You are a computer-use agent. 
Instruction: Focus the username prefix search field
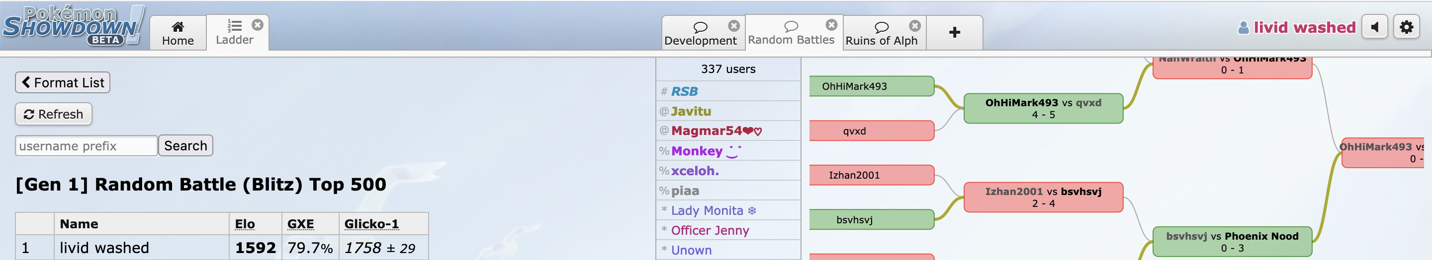tap(86, 146)
